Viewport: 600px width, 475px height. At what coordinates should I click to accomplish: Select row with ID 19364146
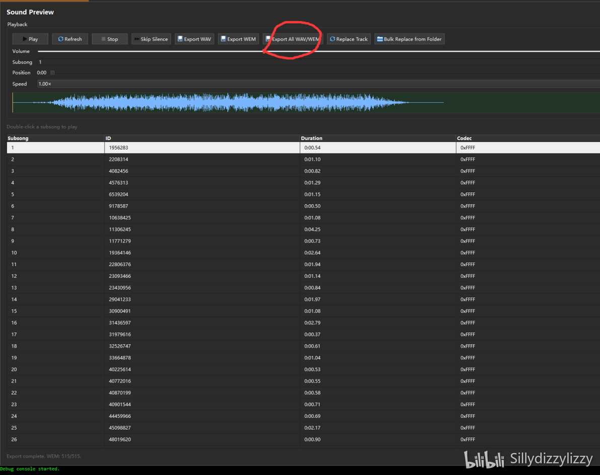point(304,253)
